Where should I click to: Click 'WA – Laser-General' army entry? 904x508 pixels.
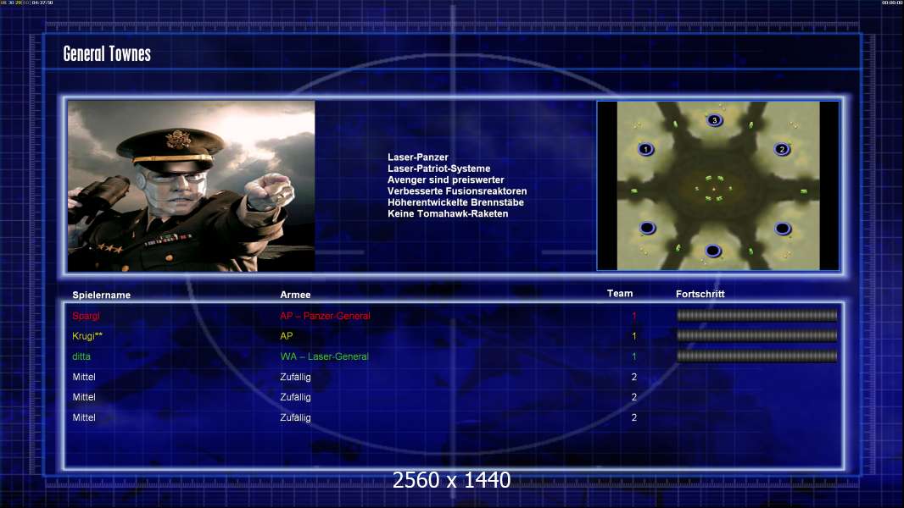[x=325, y=356]
